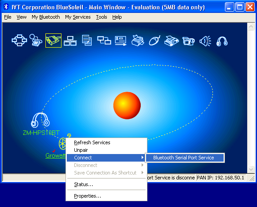Click the Headset service icon in toolbar

tap(222, 41)
